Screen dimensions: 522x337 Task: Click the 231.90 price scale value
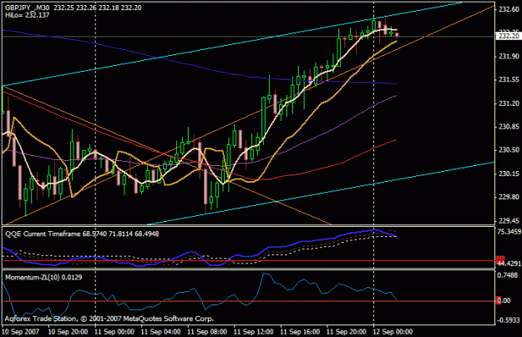[509, 57]
